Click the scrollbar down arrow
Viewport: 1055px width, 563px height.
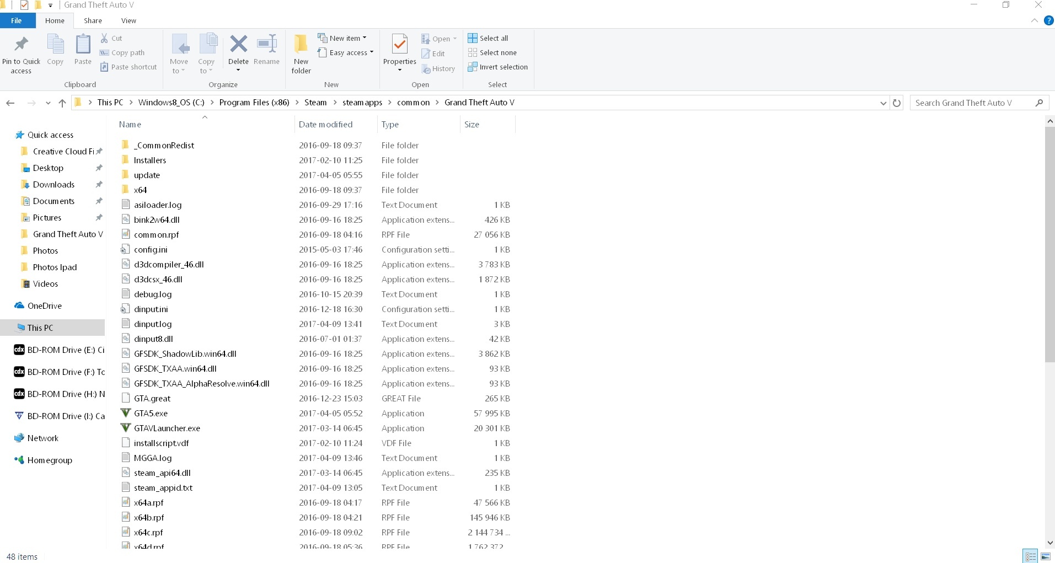click(1049, 543)
